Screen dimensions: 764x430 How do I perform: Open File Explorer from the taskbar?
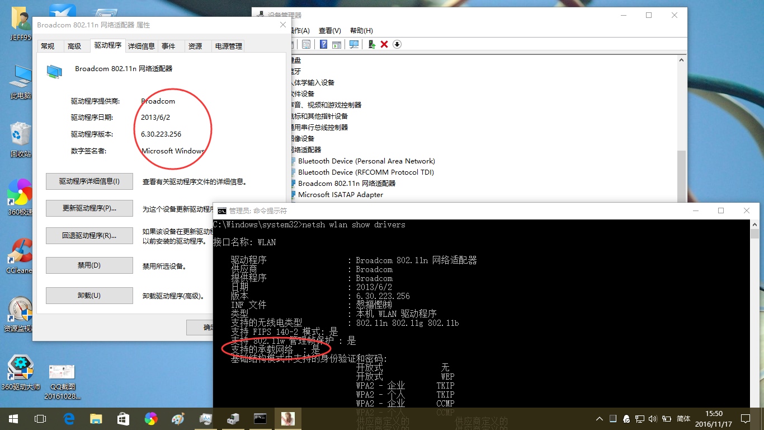[x=97, y=418]
